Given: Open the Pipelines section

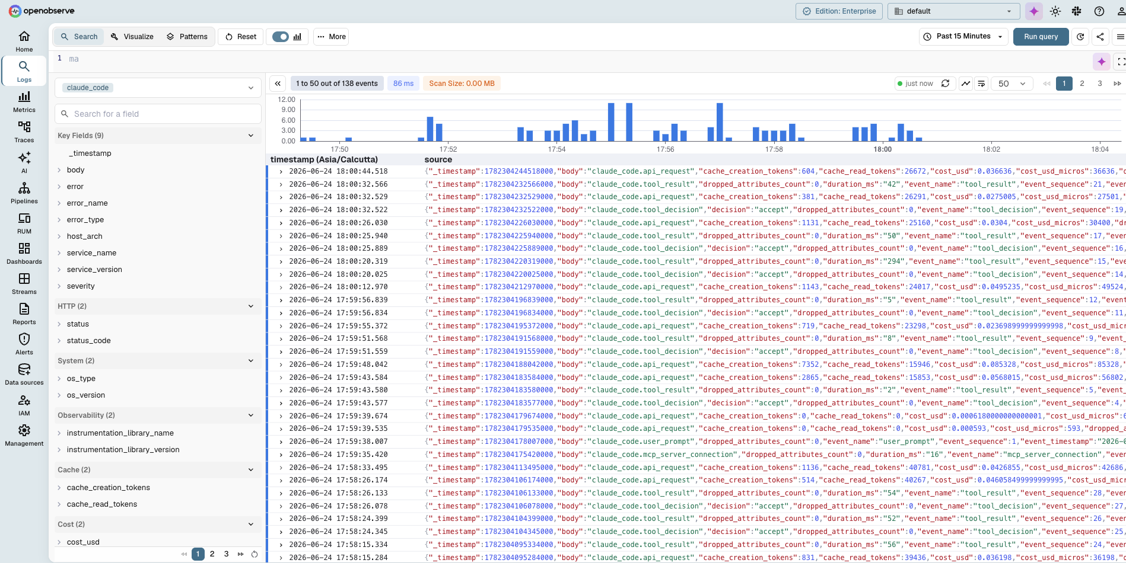Looking at the screenshot, I should coord(24,193).
